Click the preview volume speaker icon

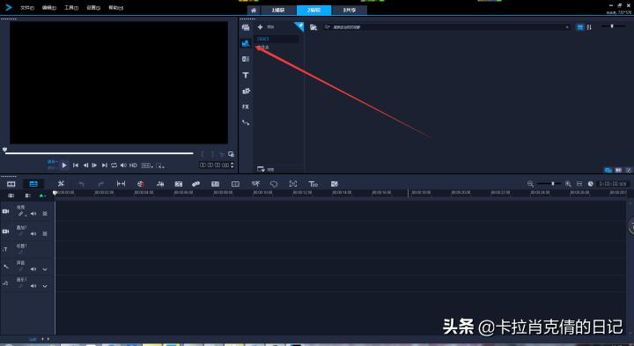point(123,166)
